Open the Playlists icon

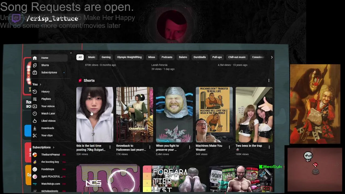click(35, 99)
